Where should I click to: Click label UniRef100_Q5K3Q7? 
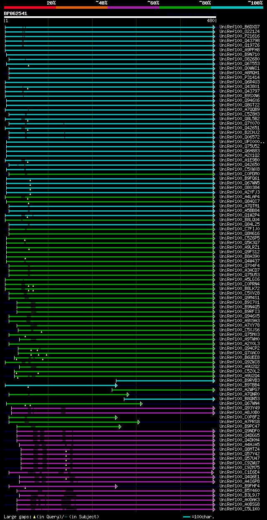click(240, 242)
